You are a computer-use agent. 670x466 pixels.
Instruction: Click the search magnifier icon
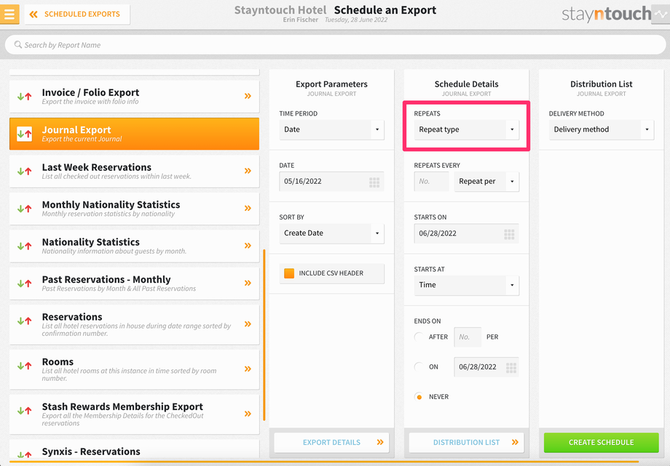[x=18, y=44]
